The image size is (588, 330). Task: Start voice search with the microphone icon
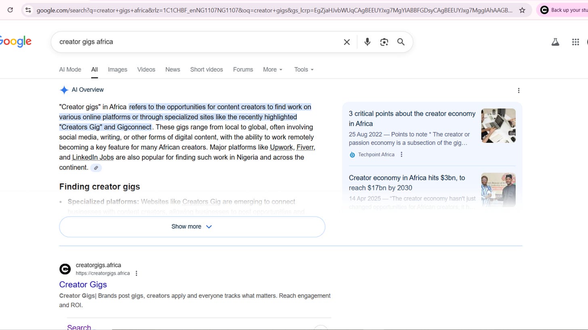(x=367, y=42)
